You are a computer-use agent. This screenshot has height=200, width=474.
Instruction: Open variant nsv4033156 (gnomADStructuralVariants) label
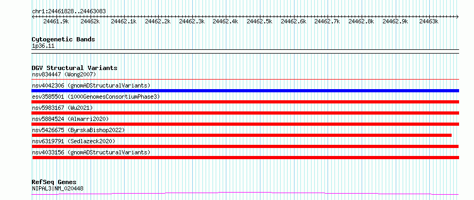click(x=91, y=152)
